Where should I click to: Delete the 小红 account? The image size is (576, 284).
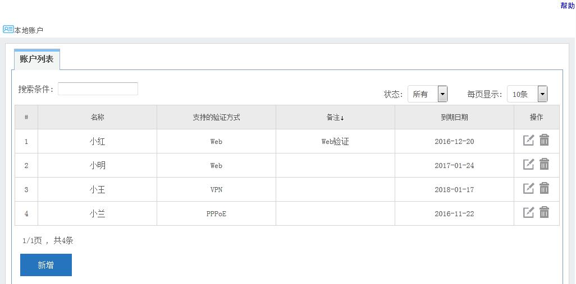[x=544, y=141]
